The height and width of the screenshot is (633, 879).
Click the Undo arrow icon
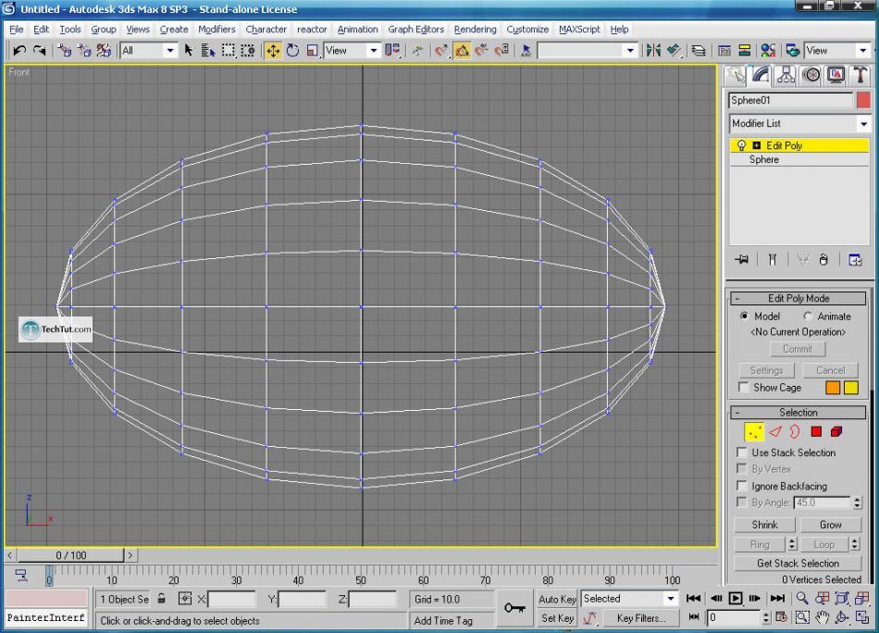19,51
